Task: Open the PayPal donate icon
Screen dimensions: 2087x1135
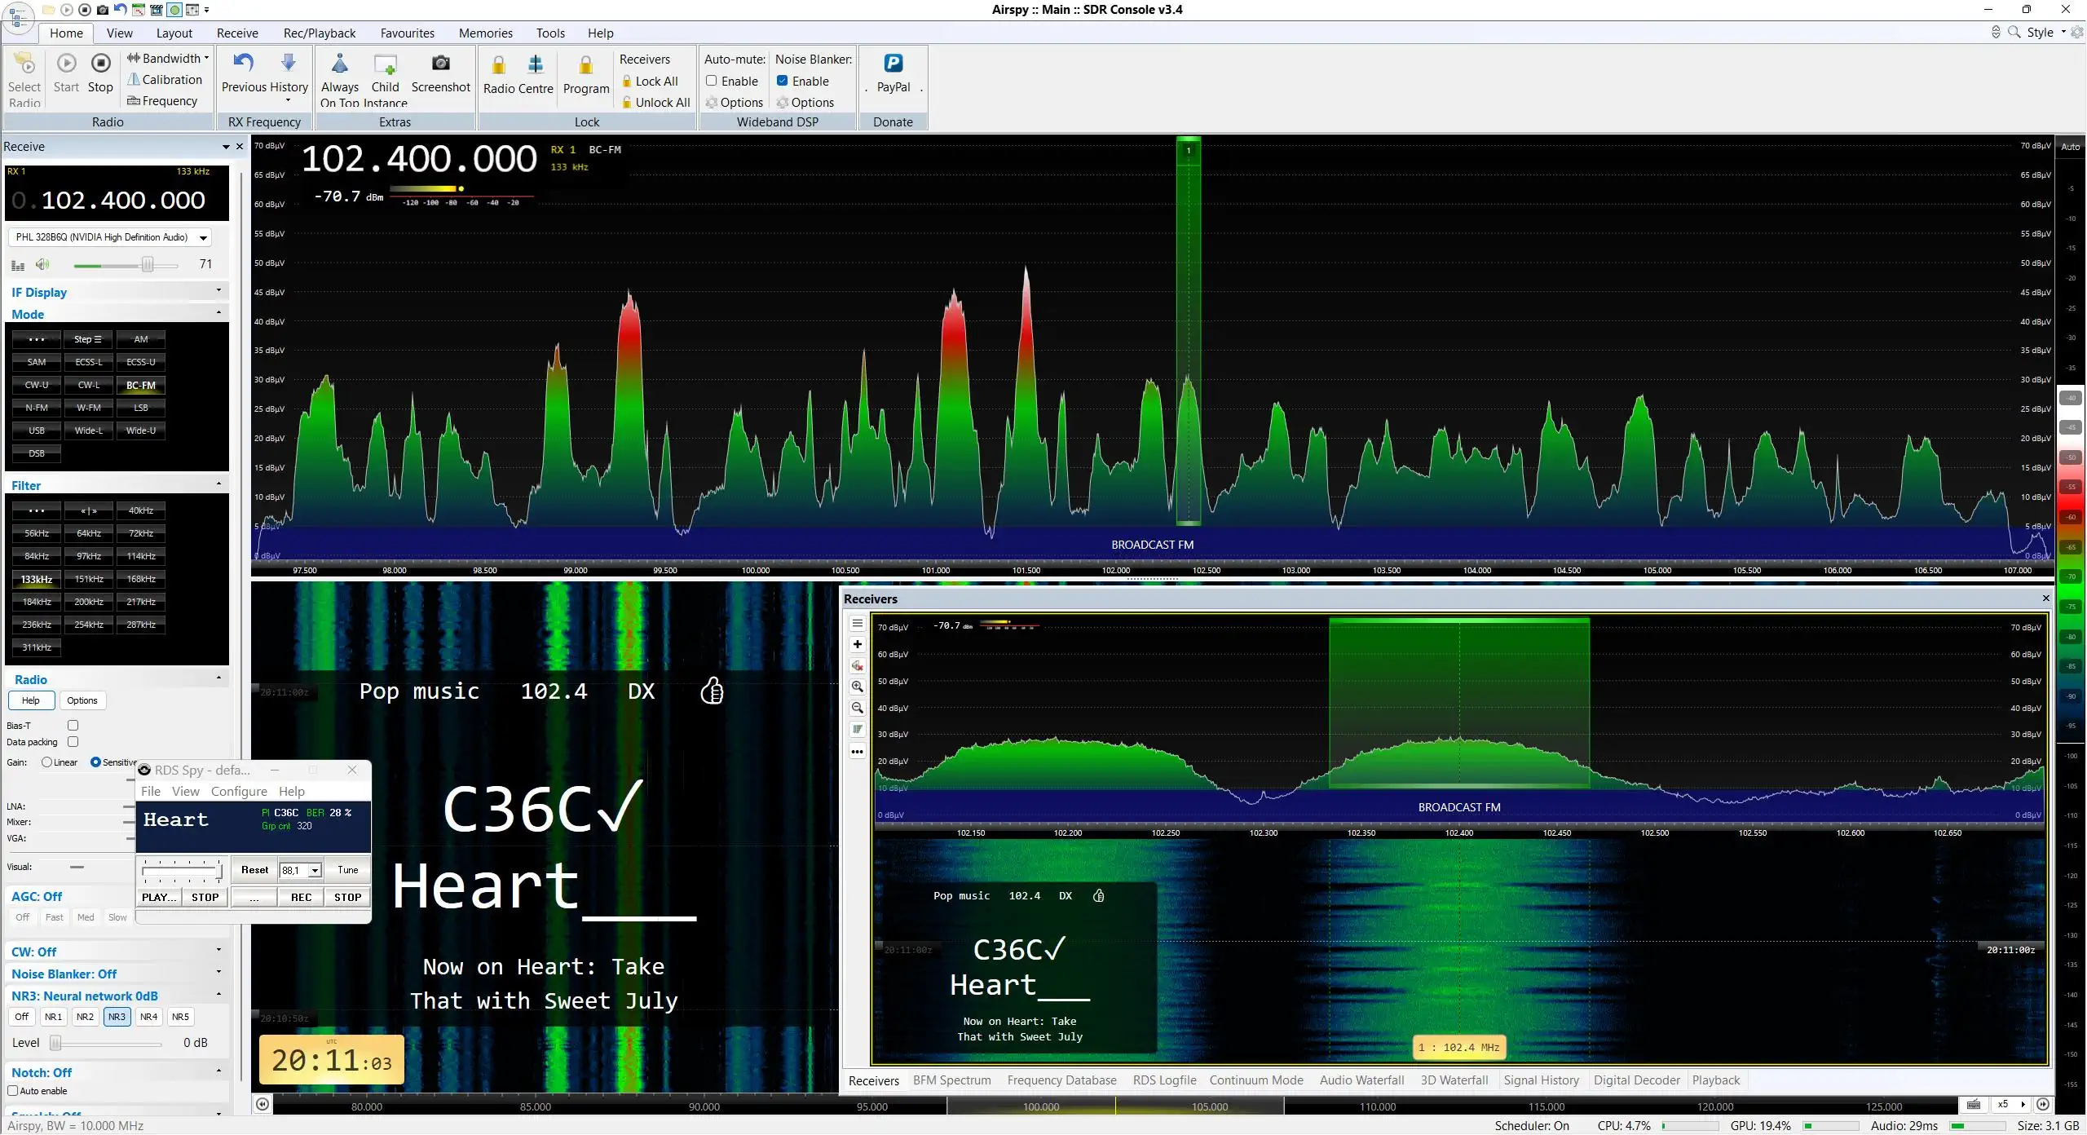Action: pyautogui.click(x=893, y=64)
